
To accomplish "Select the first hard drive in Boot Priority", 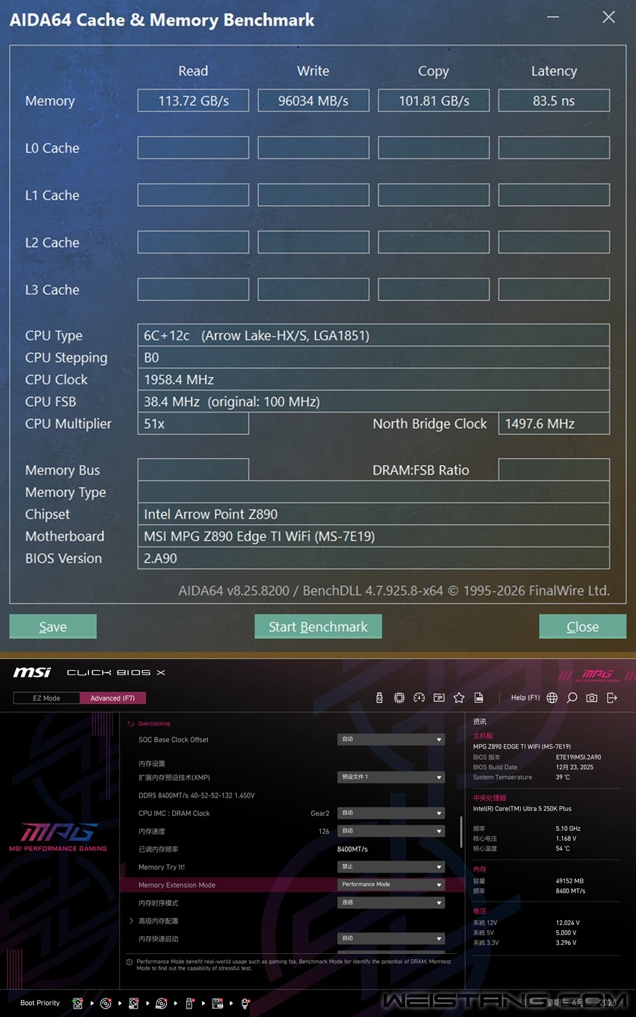I will tap(78, 1003).
